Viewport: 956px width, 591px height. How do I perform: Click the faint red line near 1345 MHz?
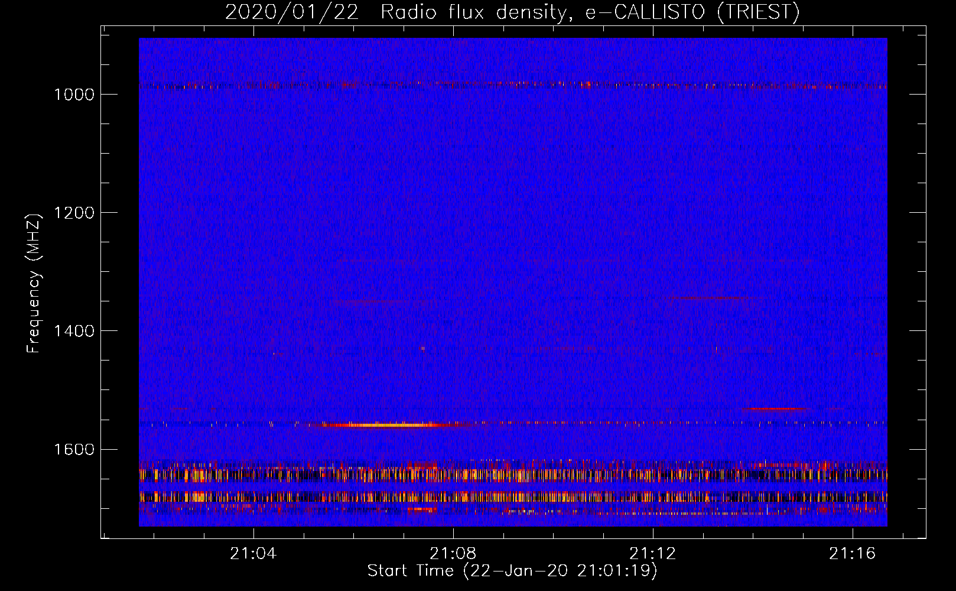[712, 297]
